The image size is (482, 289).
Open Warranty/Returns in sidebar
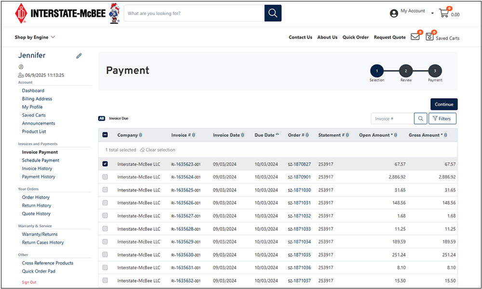(x=40, y=234)
